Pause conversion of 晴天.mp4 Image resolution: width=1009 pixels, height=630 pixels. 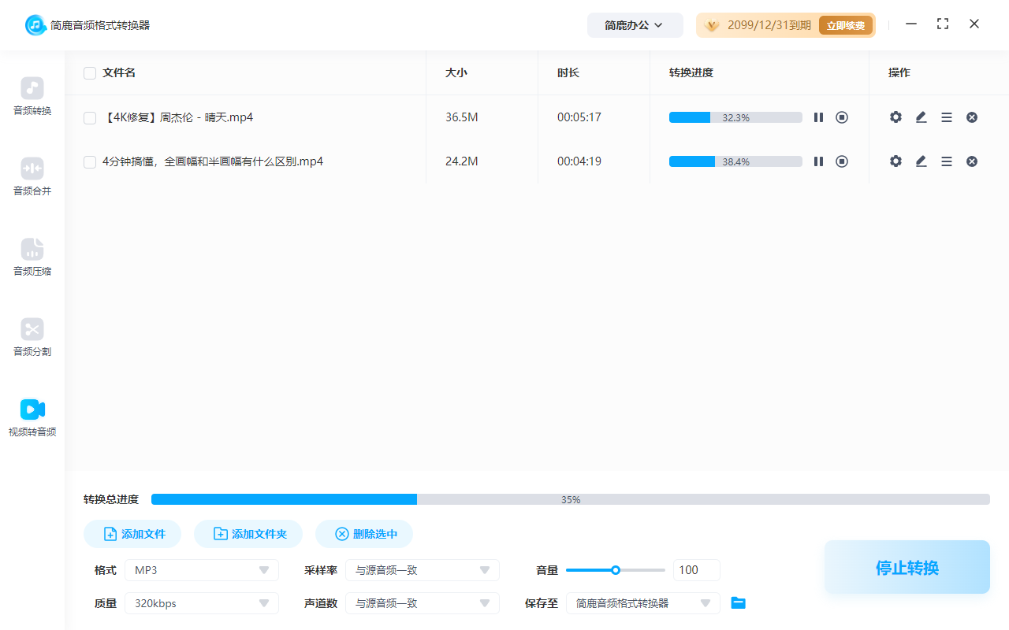point(818,117)
